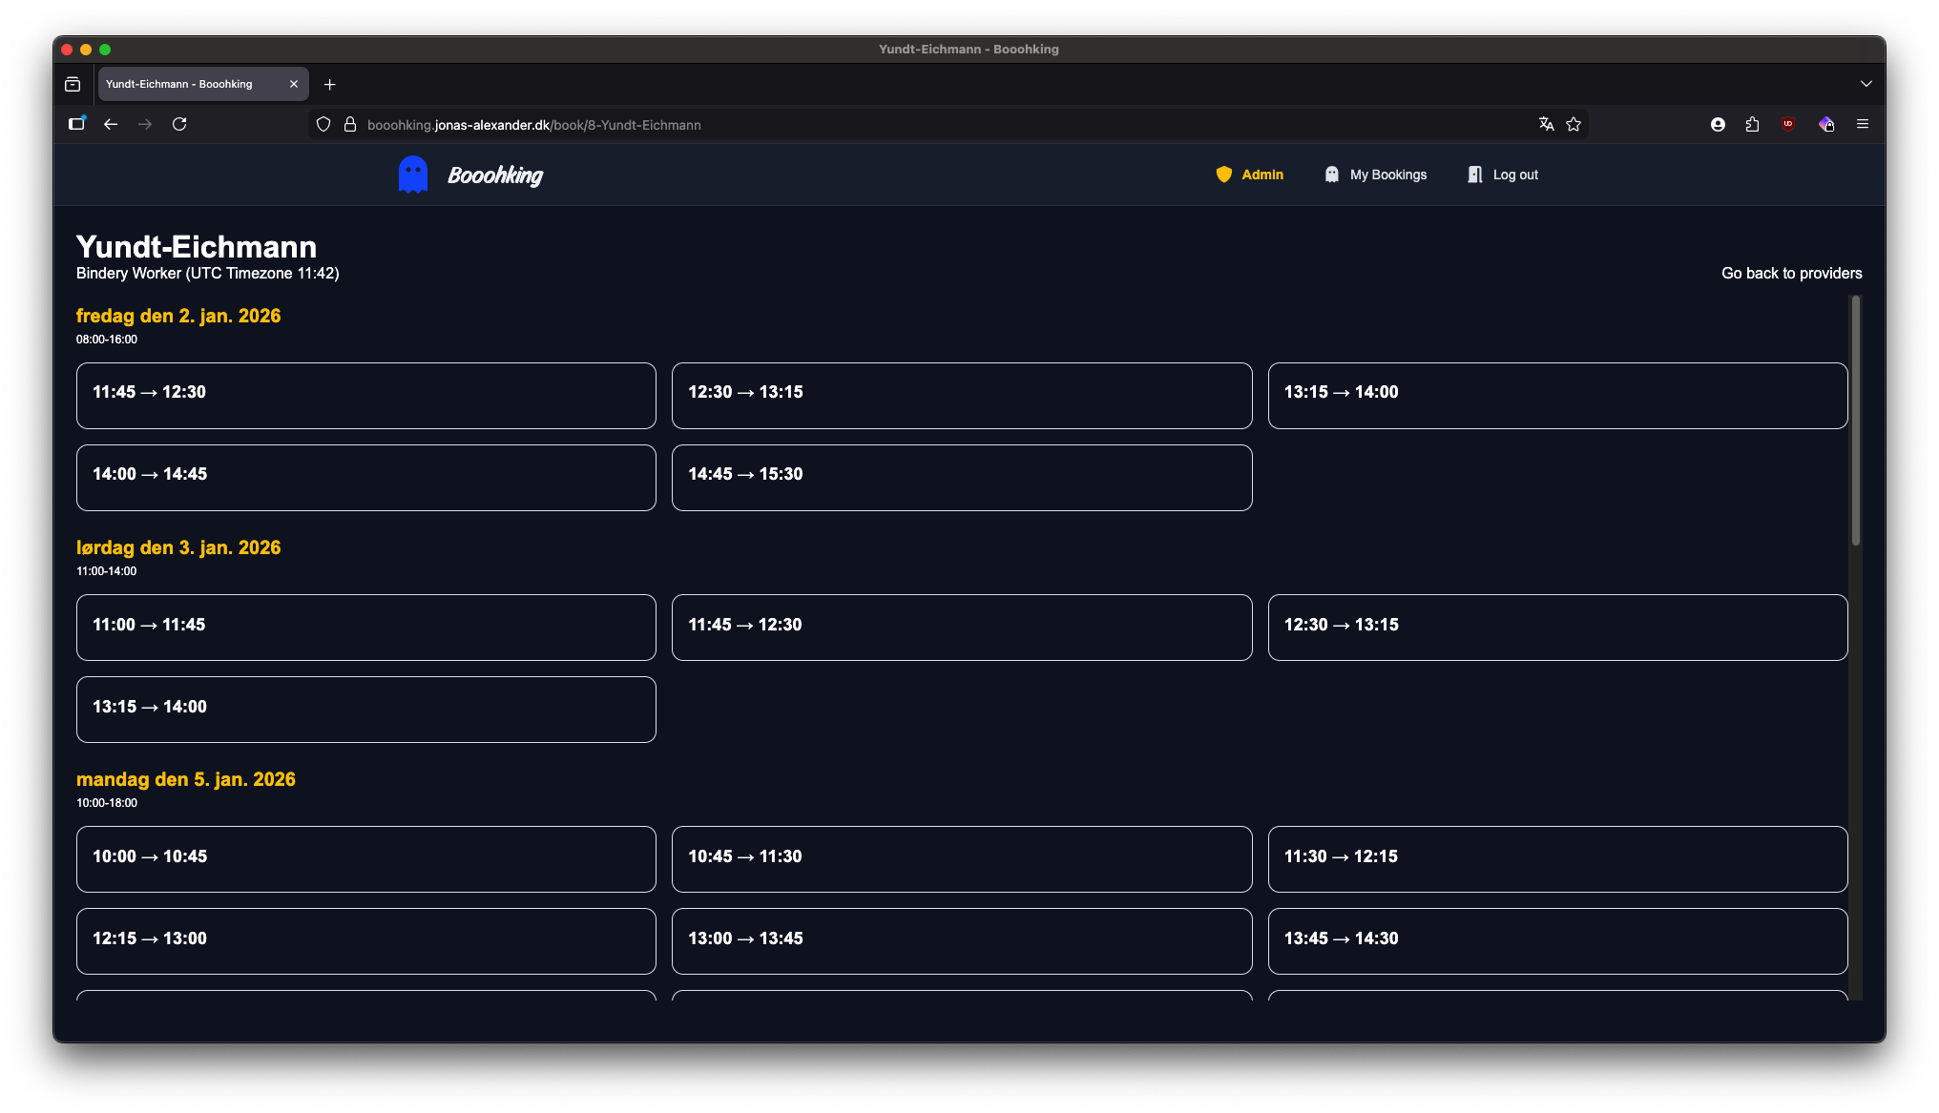Open the browser extensions puzzle icon

pyautogui.click(x=1752, y=124)
